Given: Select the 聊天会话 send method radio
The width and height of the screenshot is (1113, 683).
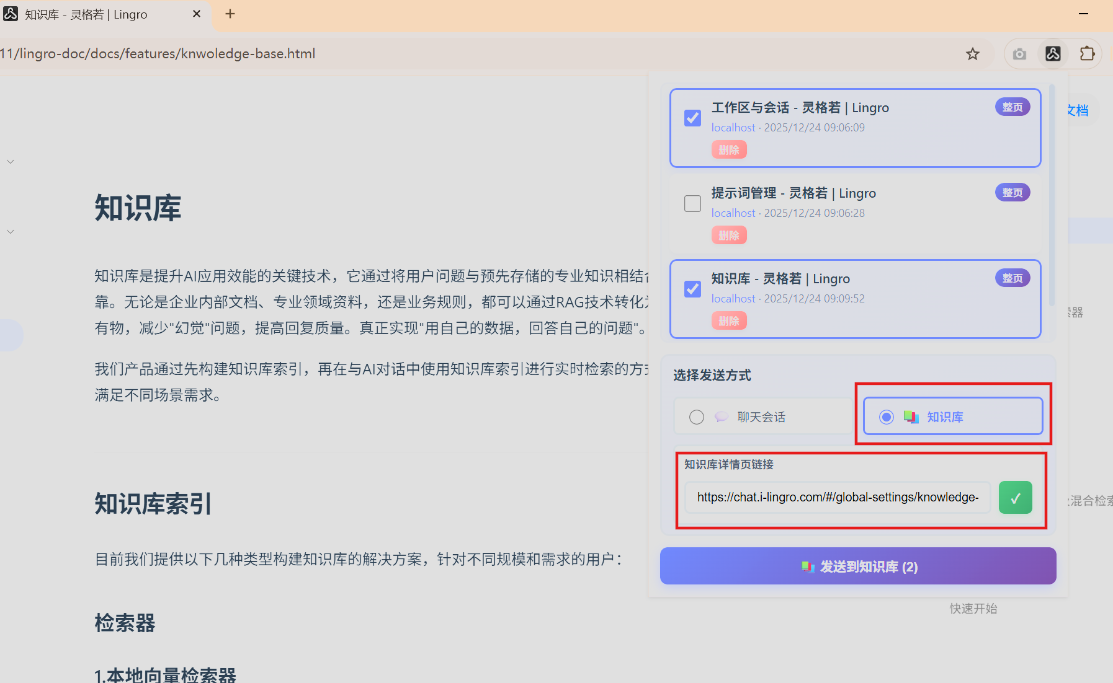Looking at the screenshot, I should click(x=696, y=416).
